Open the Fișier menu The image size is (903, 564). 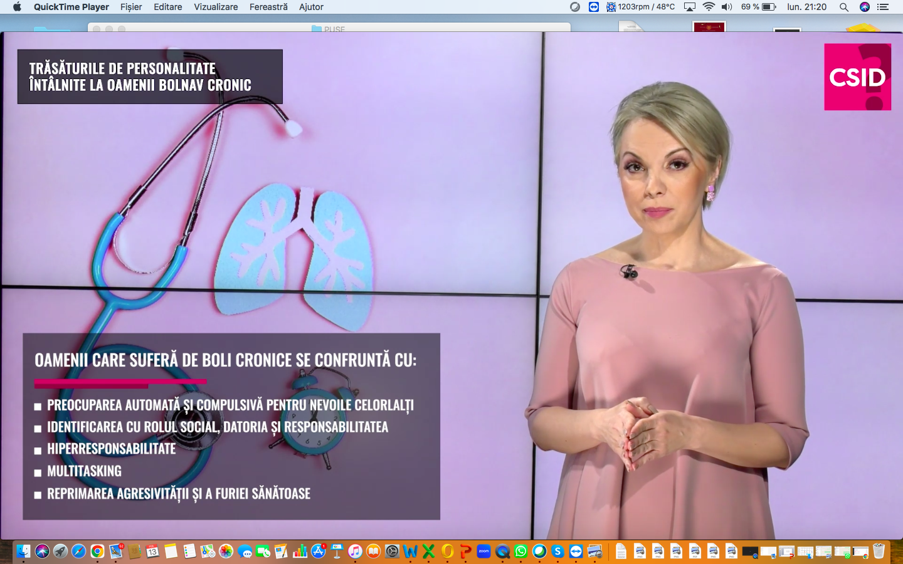pyautogui.click(x=131, y=7)
